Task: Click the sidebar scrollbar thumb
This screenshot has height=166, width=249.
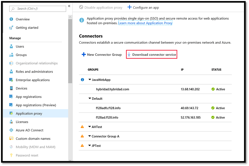Action: [70, 51]
